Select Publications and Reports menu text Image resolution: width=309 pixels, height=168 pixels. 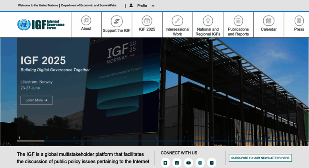click(x=238, y=32)
